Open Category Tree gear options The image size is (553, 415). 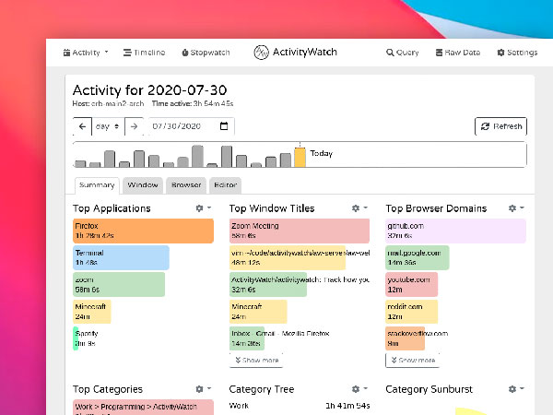(x=359, y=389)
